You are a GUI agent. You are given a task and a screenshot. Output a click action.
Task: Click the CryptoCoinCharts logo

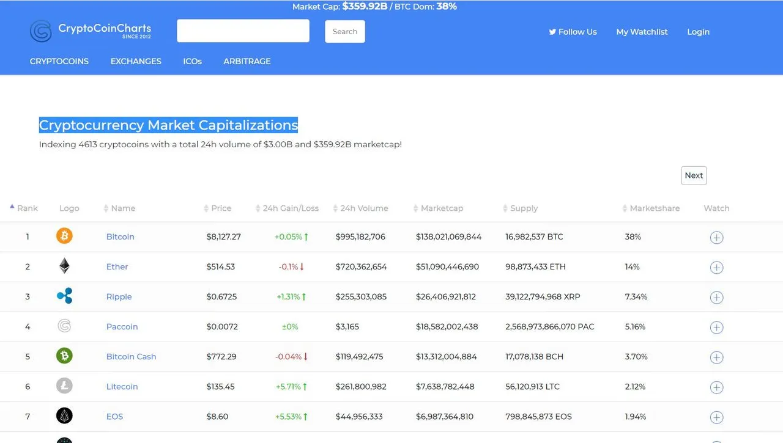click(91, 31)
